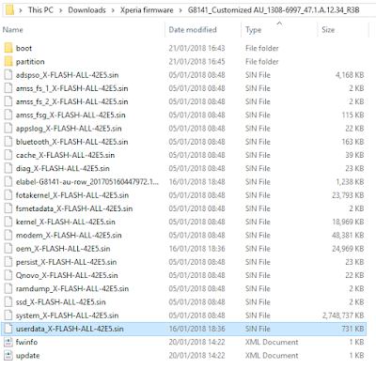This screenshot has height=369, width=376.
Task: Select the file name elabel-G8141-au-row_201705160447972.1...
Action: [x=87, y=182]
